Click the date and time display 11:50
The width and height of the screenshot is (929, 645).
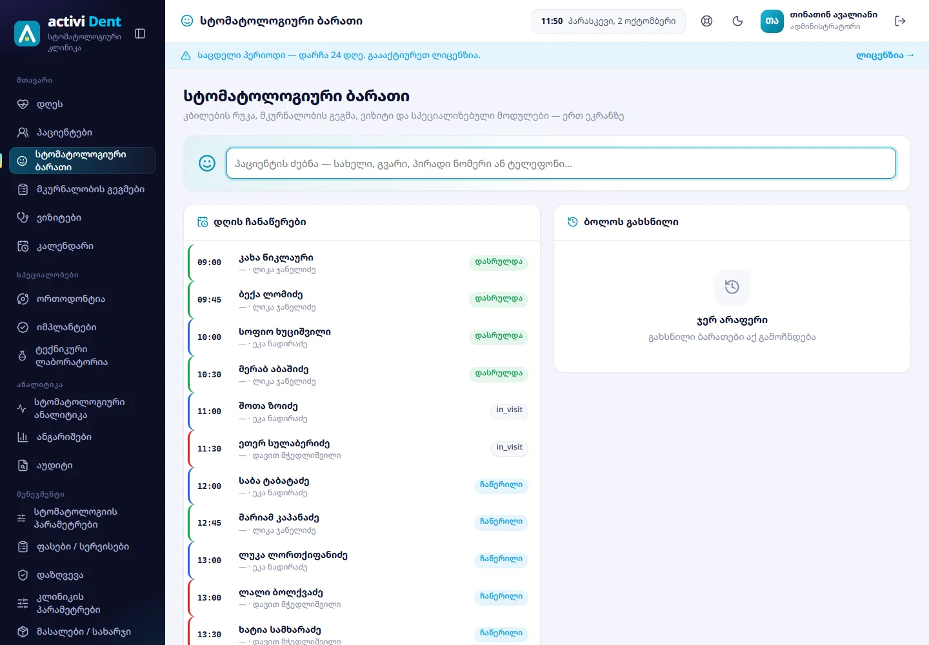pyautogui.click(x=608, y=21)
